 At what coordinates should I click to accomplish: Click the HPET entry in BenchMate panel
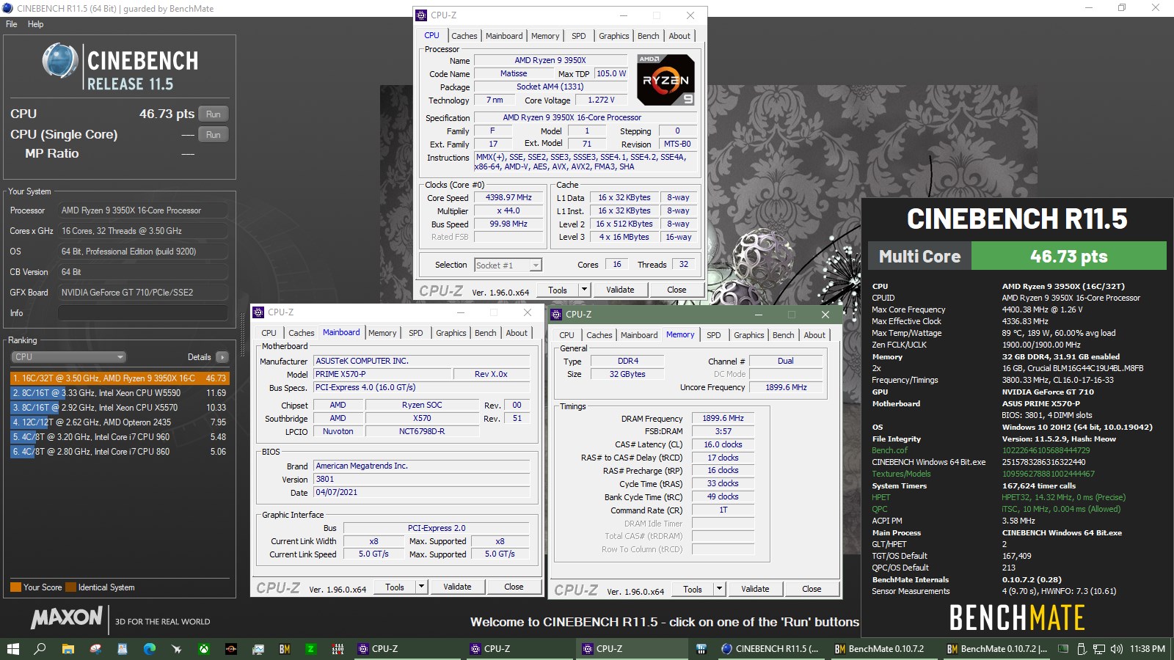point(880,497)
